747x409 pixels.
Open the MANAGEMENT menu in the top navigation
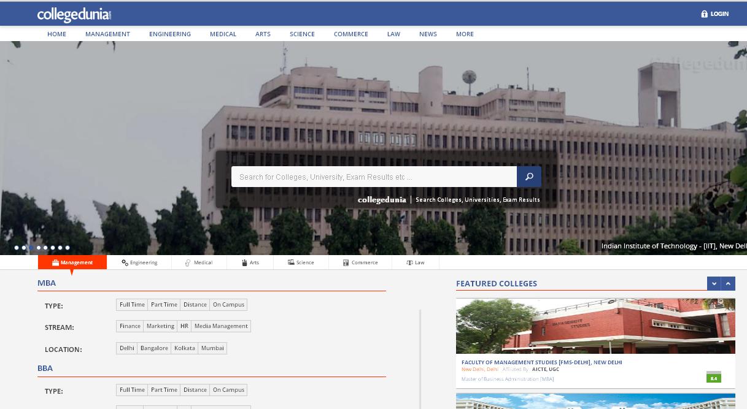107,34
